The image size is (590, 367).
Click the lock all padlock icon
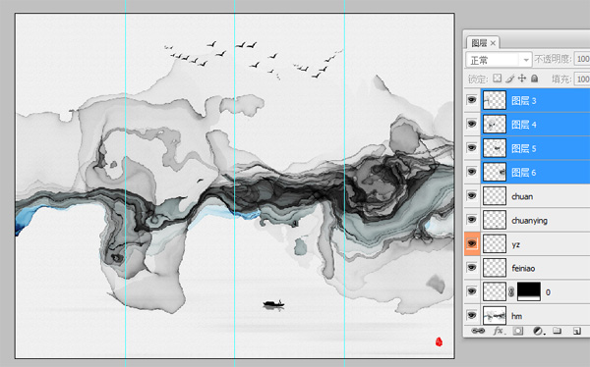point(534,79)
